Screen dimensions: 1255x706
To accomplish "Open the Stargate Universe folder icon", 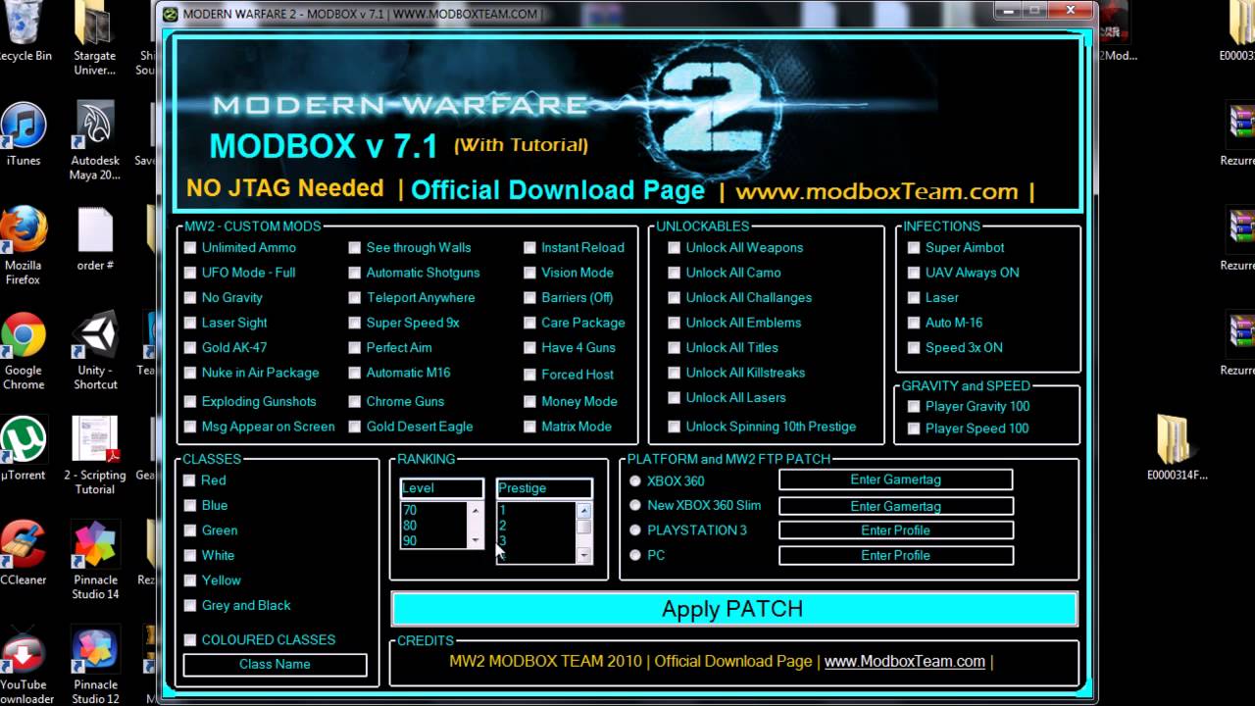I will point(95,37).
